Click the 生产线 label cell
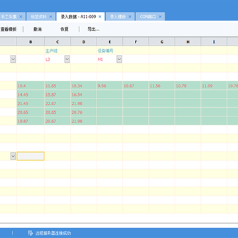The image size is (238, 238). click(x=58, y=50)
